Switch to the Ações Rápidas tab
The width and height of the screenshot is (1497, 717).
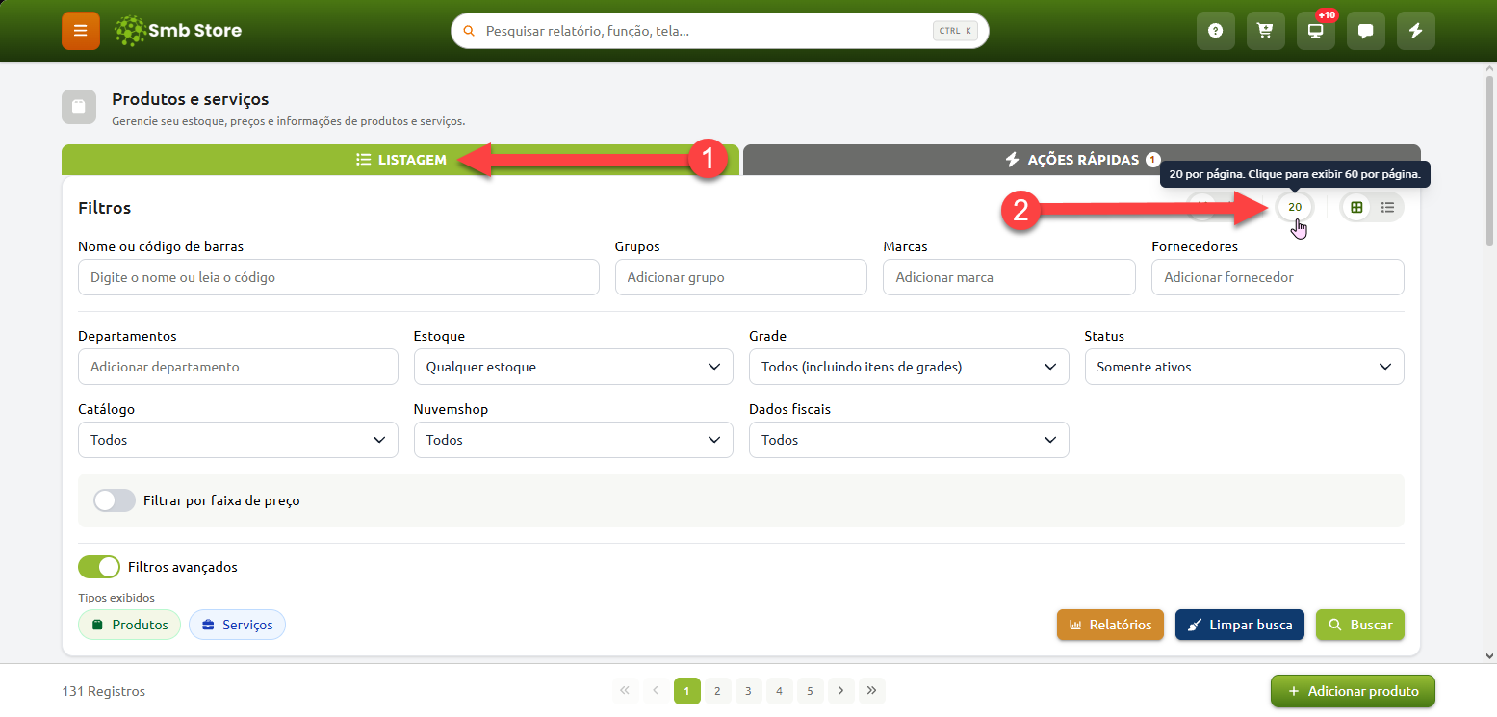(x=1082, y=160)
